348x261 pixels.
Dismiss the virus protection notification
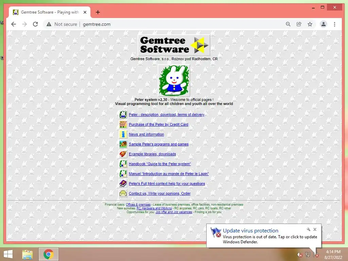pyautogui.click(x=315, y=229)
